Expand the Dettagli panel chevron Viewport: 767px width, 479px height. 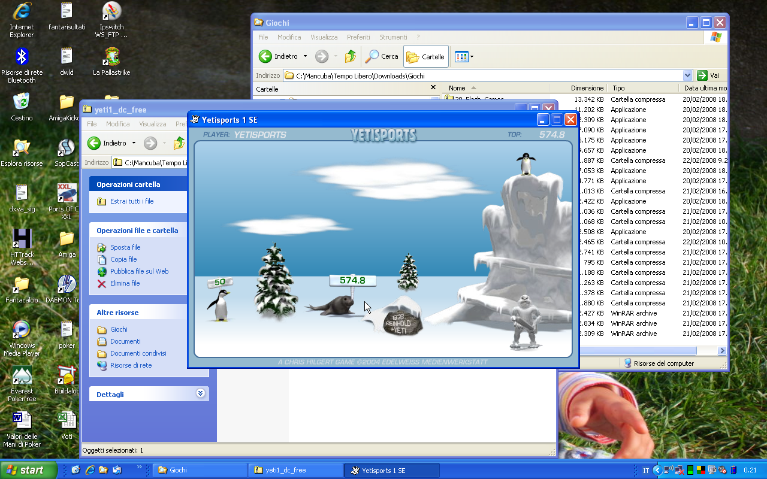coord(200,393)
